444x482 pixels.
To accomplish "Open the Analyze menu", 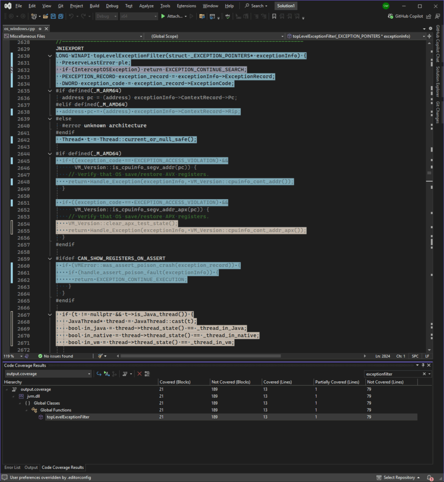I will point(146,6).
